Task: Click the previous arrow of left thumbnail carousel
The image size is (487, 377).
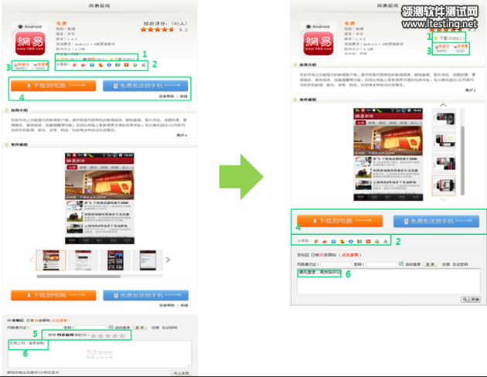Action: 31,260
